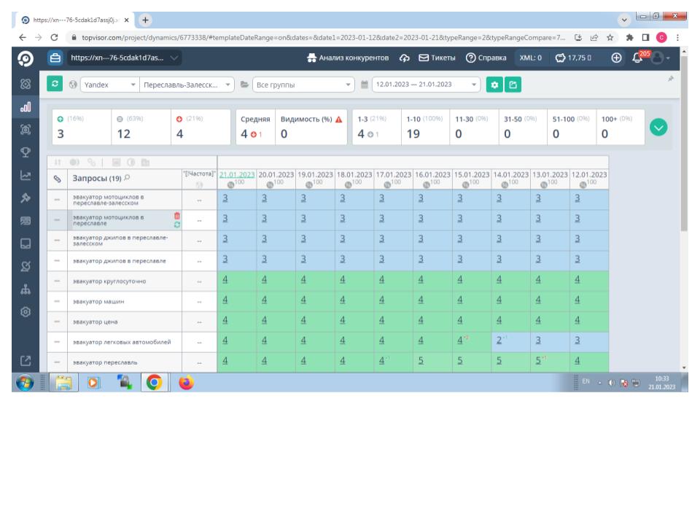Toggle row selector for эвакуатор машин
Viewport: 700px width, 525px height.
pyautogui.click(x=57, y=301)
